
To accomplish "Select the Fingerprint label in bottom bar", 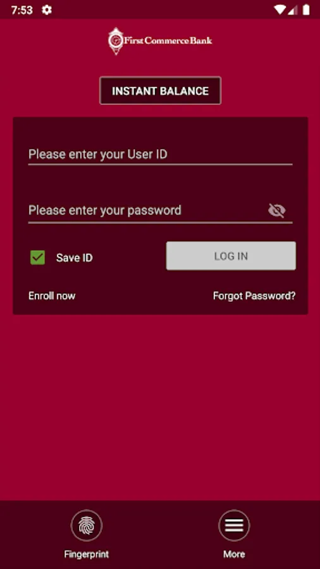I will click(87, 554).
